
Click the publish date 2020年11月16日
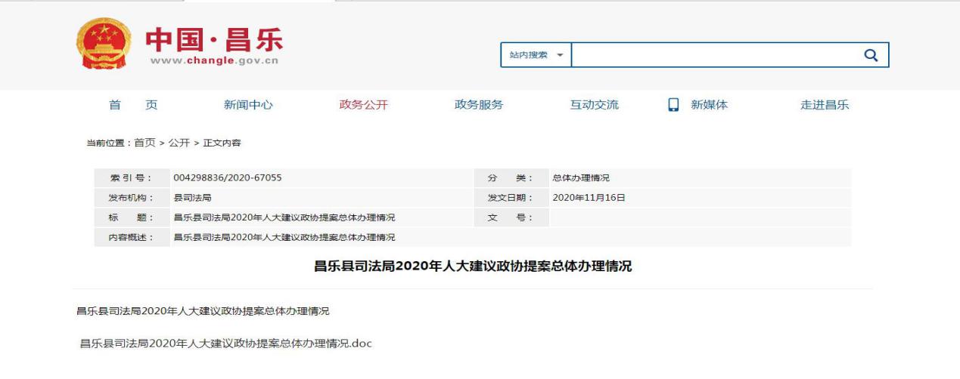pos(589,198)
